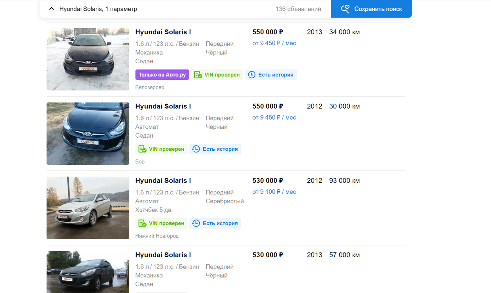The image size is (491, 293).
Task: Save the search with Сохранить поиск
Action: pyautogui.click(x=371, y=9)
